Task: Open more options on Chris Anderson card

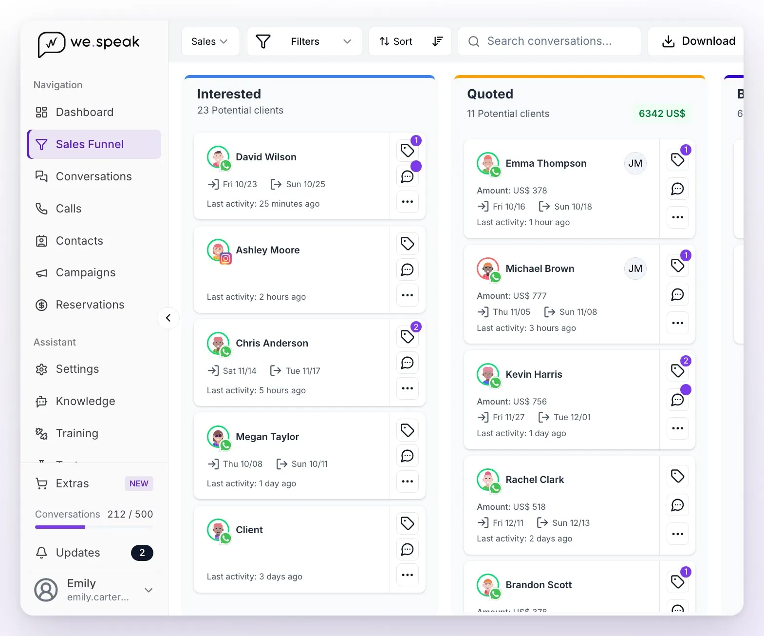Action: click(x=408, y=388)
